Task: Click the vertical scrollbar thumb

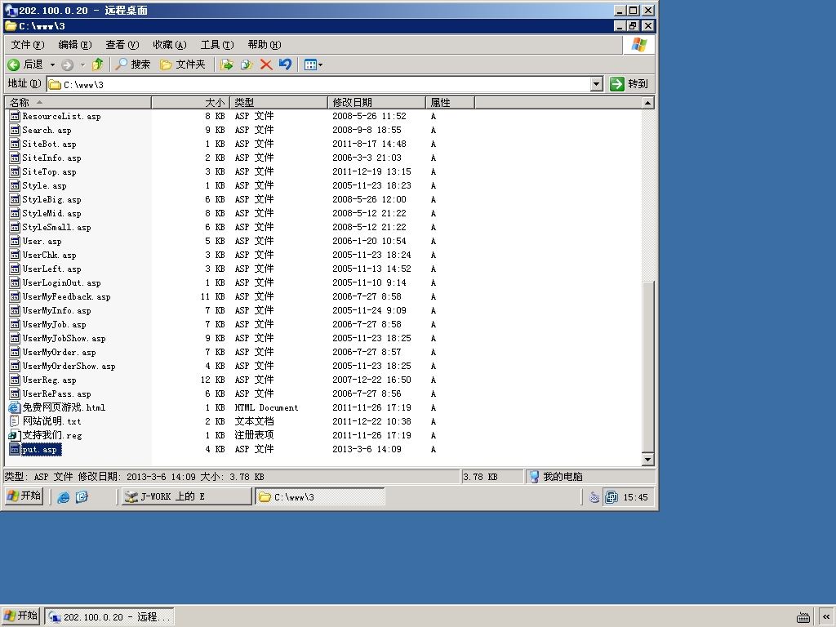Action: point(647,367)
